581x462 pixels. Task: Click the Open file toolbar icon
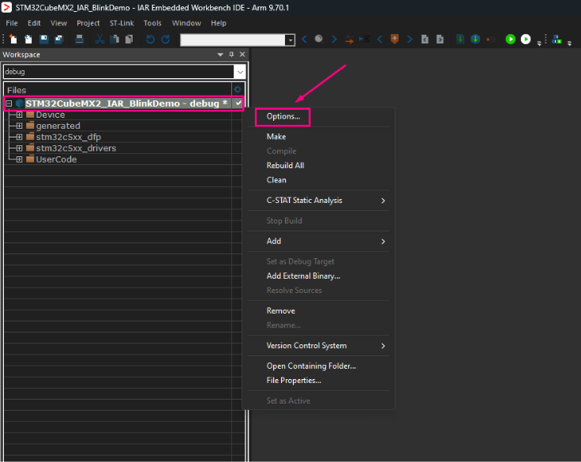click(x=28, y=39)
